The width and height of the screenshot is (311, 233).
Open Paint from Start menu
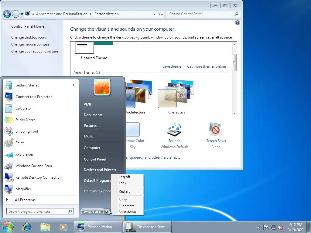pyautogui.click(x=40, y=143)
